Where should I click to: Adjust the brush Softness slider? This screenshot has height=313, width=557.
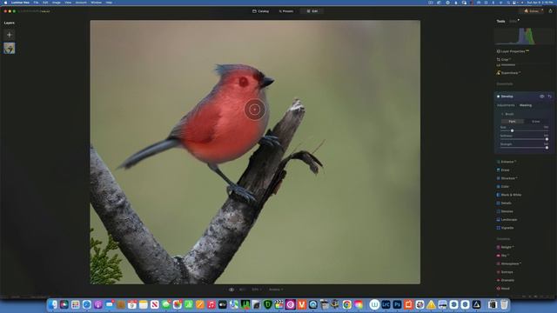click(x=524, y=139)
